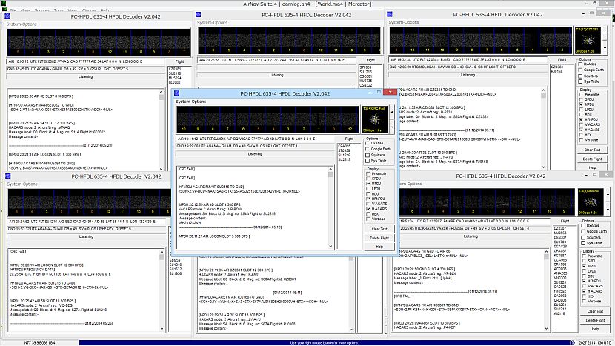615x346 pixels.
Task: Open the AirNav Suite Window menu
Action: [88, 10]
